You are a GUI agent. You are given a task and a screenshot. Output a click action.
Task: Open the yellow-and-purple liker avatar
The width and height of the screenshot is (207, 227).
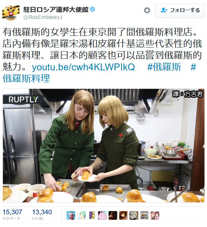92,215
